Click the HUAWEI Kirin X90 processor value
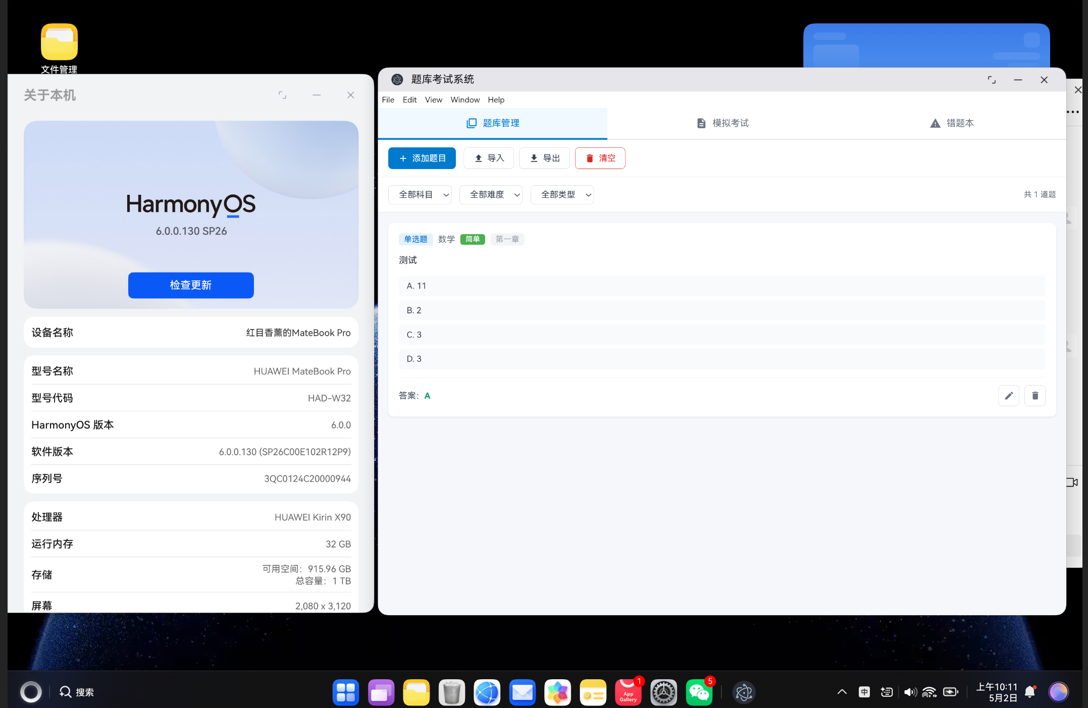The image size is (1088, 708). 313,517
